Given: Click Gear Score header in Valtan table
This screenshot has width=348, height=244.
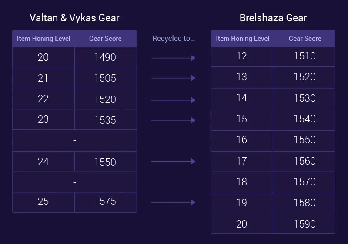Looking at the screenshot, I should point(105,39).
